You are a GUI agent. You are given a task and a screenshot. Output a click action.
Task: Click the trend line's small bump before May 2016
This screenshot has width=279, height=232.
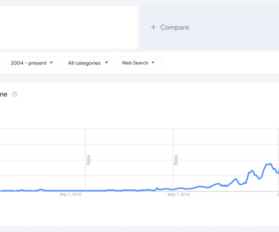pyautogui.click(x=157, y=188)
